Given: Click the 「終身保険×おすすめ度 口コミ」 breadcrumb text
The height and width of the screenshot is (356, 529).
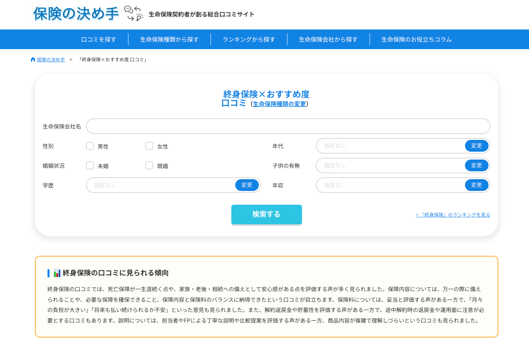Looking at the screenshot, I should (x=113, y=60).
